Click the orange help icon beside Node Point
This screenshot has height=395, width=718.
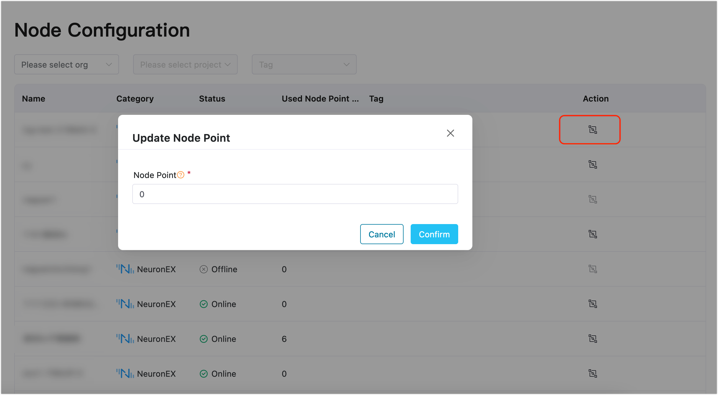(181, 175)
